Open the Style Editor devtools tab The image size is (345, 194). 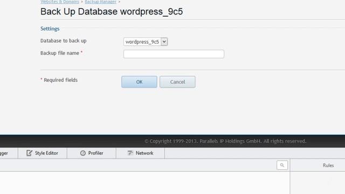coord(43,153)
